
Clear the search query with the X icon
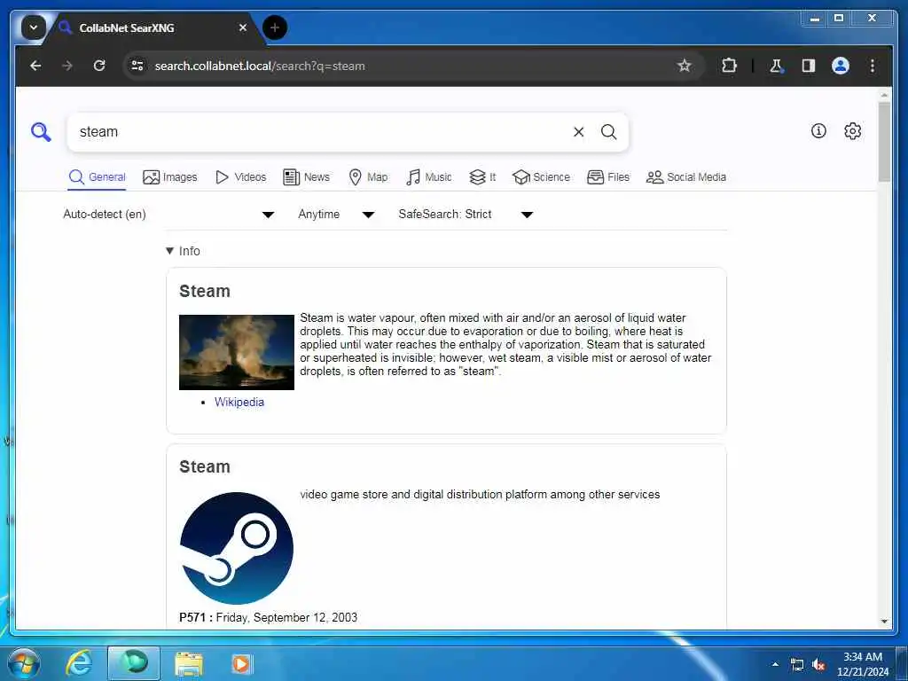click(x=578, y=132)
